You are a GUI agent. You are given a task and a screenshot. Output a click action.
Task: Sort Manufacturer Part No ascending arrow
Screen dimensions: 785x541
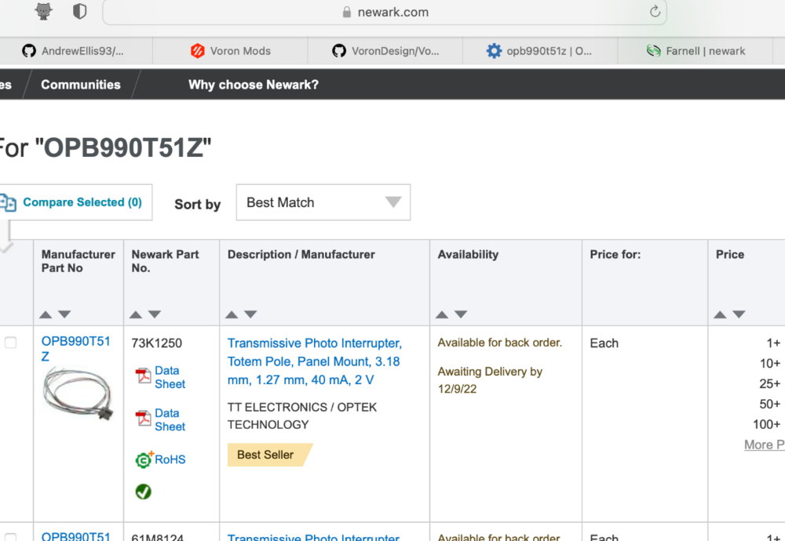point(46,314)
